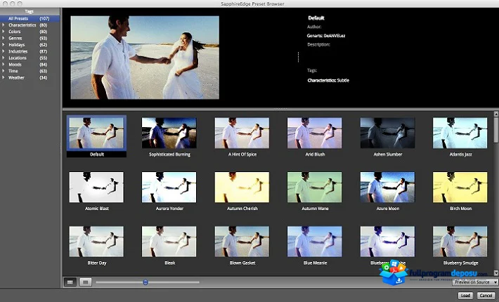Expand the Colors tag category

click(4, 32)
